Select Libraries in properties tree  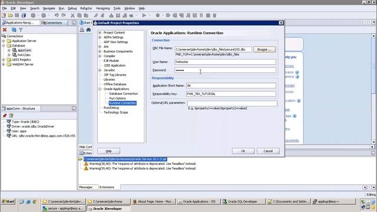(x=109, y=79)
